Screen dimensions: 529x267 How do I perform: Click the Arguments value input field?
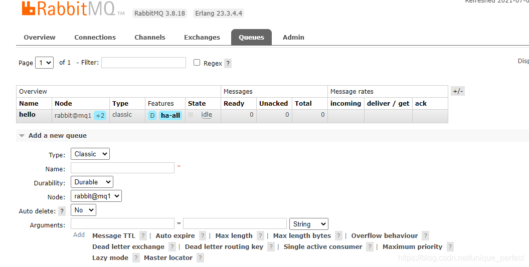click(x=235, y=224)
